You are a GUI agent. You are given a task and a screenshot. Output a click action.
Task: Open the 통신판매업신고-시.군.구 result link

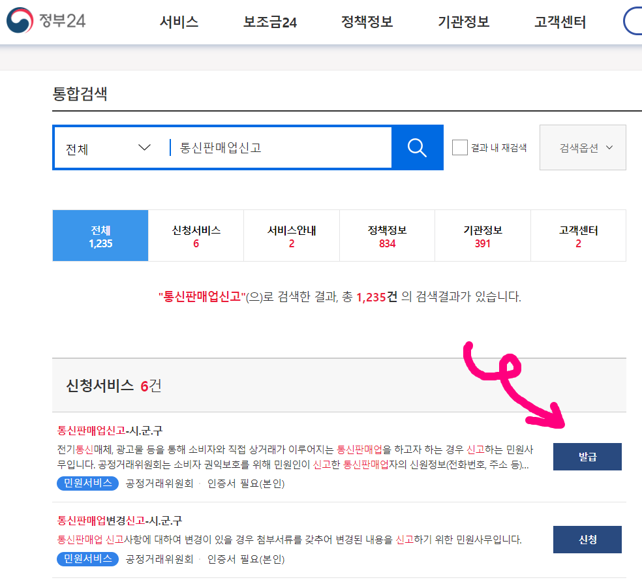110,431
